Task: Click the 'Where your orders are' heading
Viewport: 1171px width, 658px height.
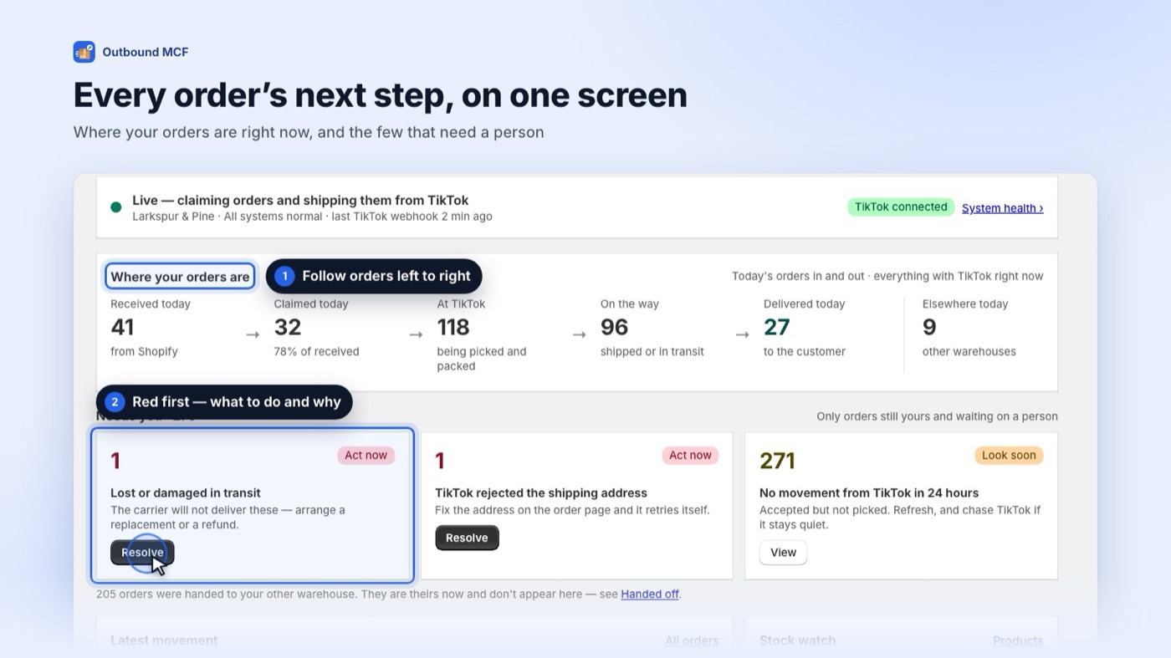Action: (x=180, y=277)
